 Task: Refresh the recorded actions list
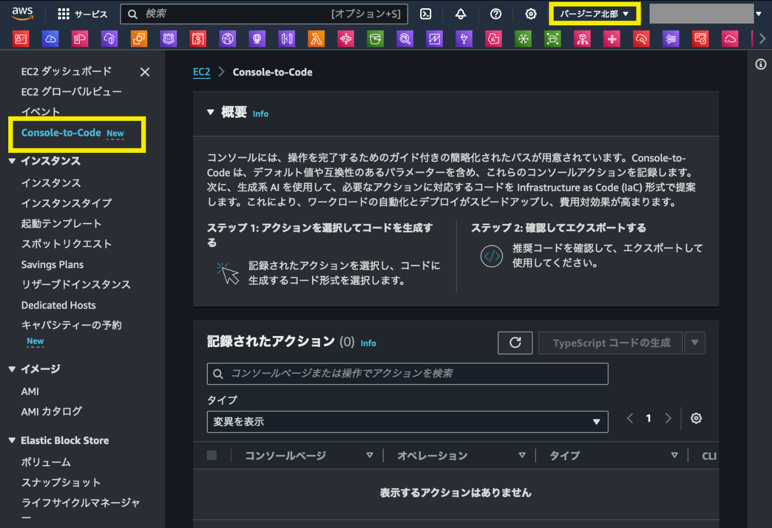coord(515,343)
